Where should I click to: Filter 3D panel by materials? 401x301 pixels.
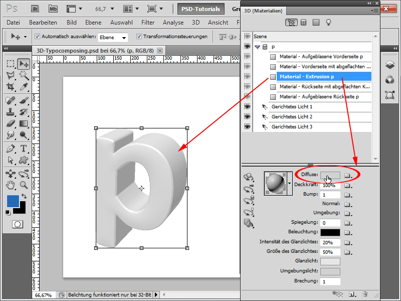point(316,23)
